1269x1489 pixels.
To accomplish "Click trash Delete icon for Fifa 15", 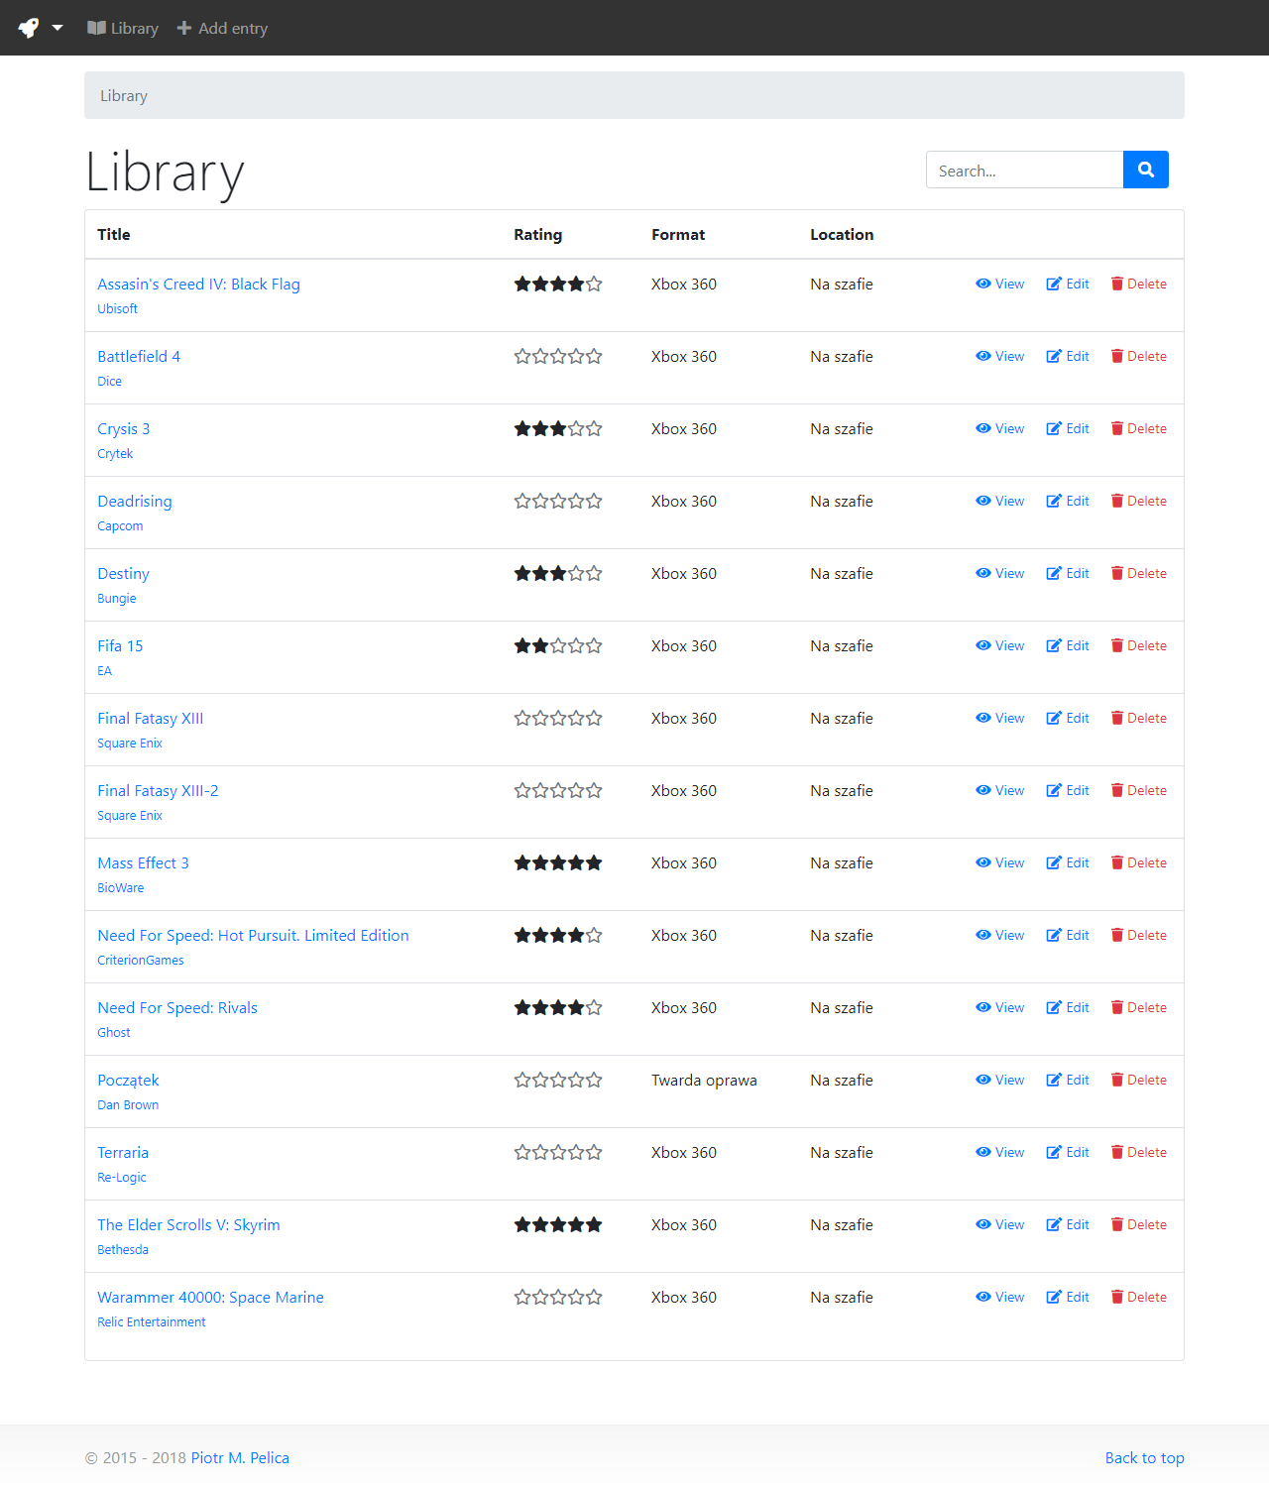I will coord(1117,645).
